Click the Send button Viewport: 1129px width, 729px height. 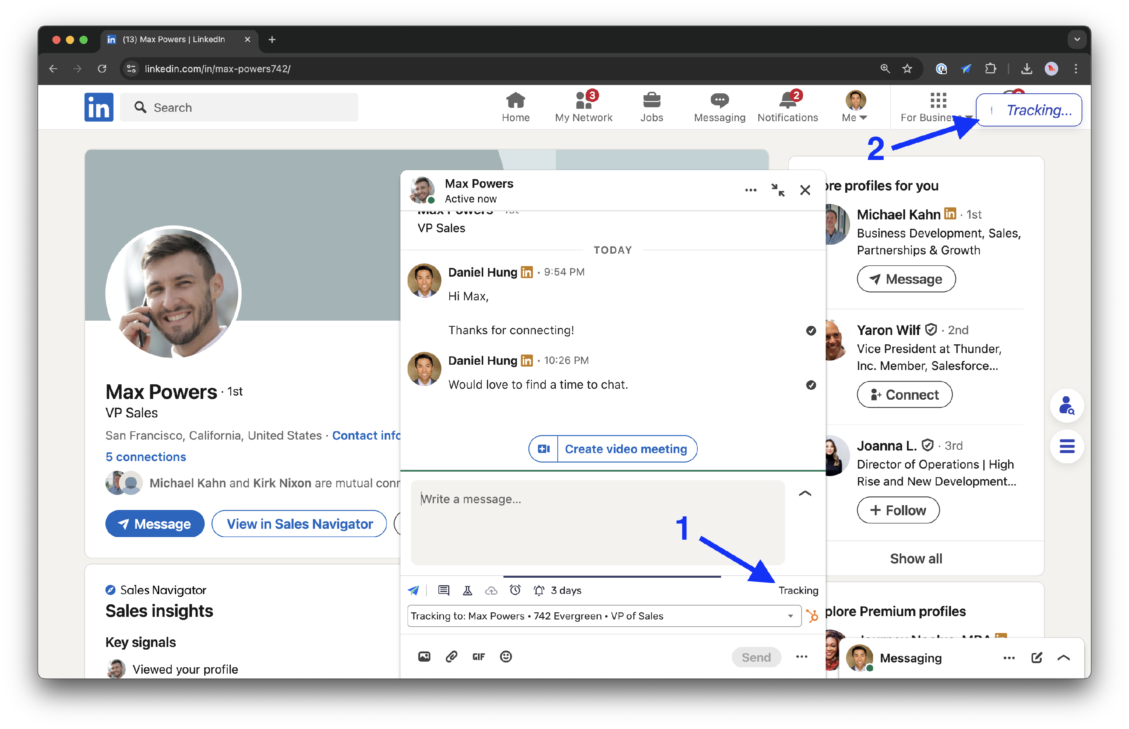click(x=756, y=657)
